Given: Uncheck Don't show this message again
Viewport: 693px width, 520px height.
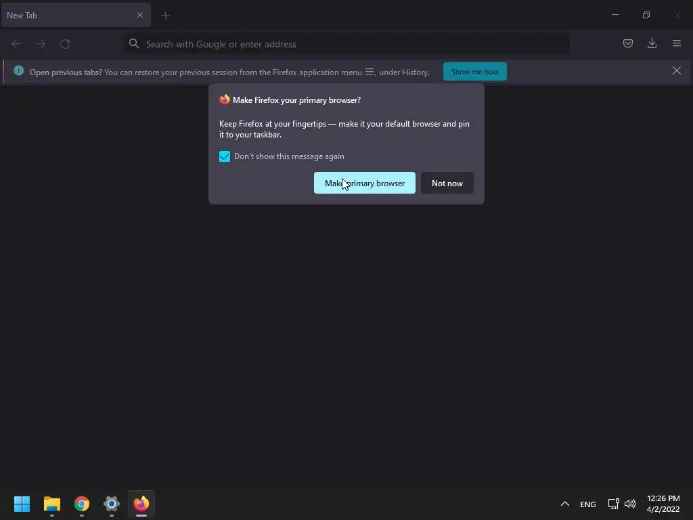Looking at the screenshot, I should (x=225, y=156).
